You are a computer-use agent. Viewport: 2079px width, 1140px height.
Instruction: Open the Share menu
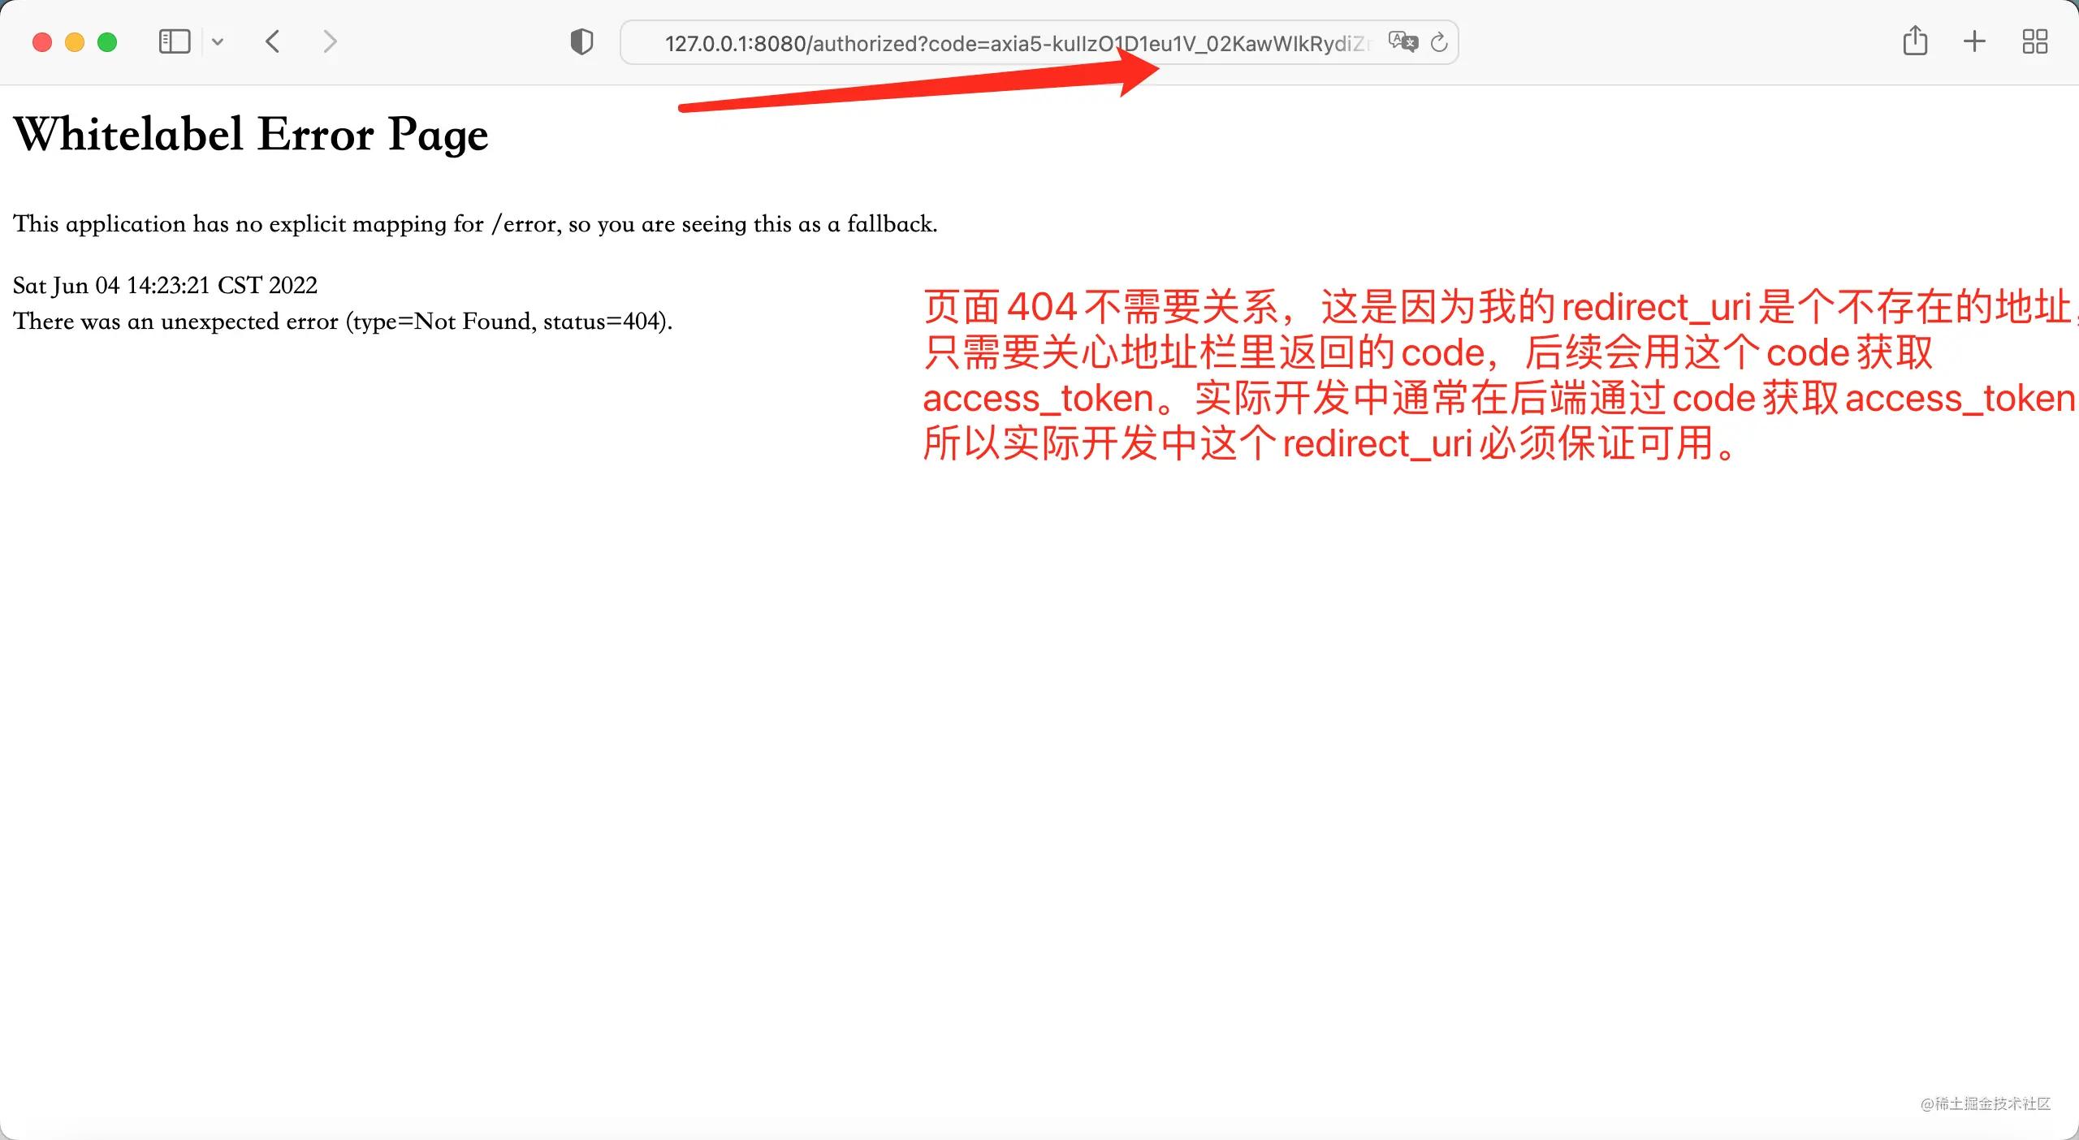1916,41
